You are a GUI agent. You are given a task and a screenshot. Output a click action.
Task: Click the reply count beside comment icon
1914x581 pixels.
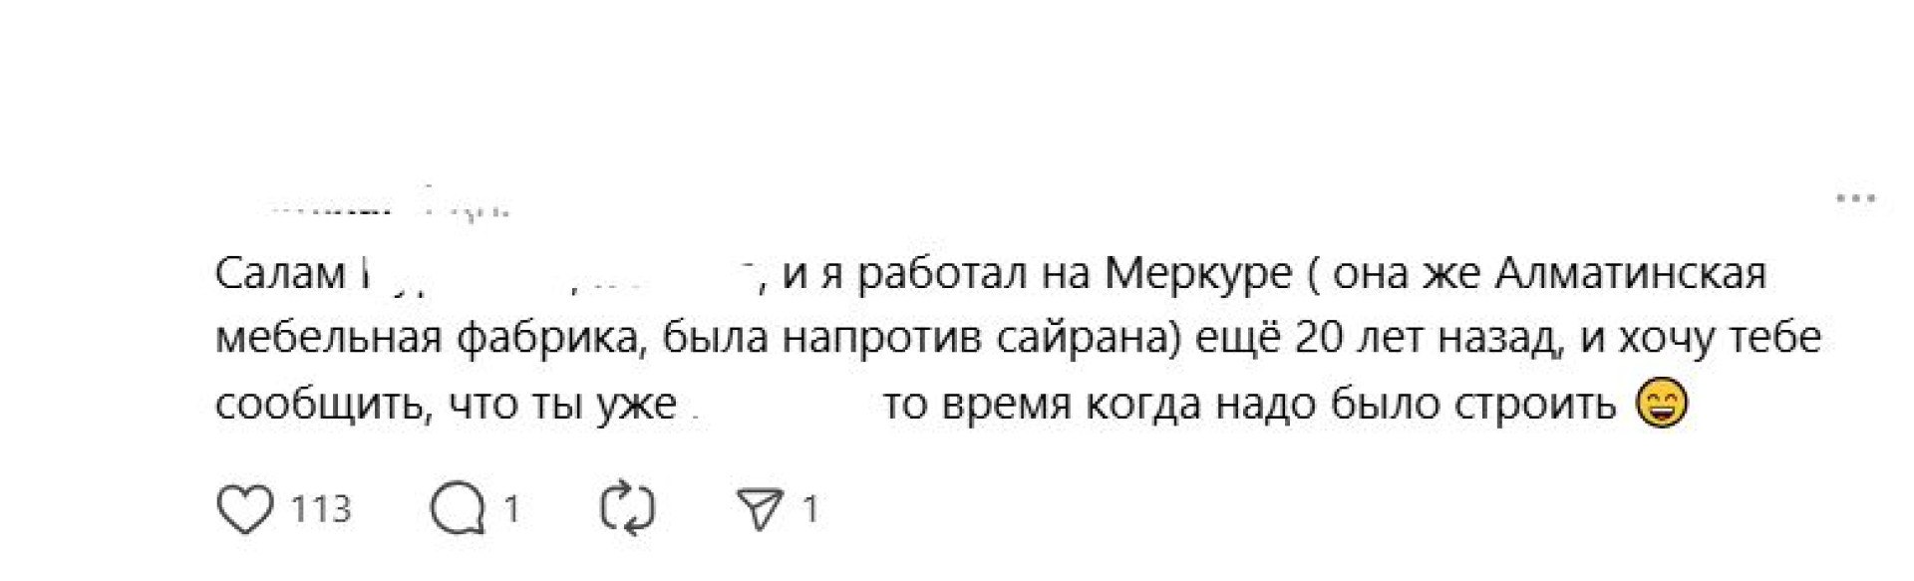511,509
